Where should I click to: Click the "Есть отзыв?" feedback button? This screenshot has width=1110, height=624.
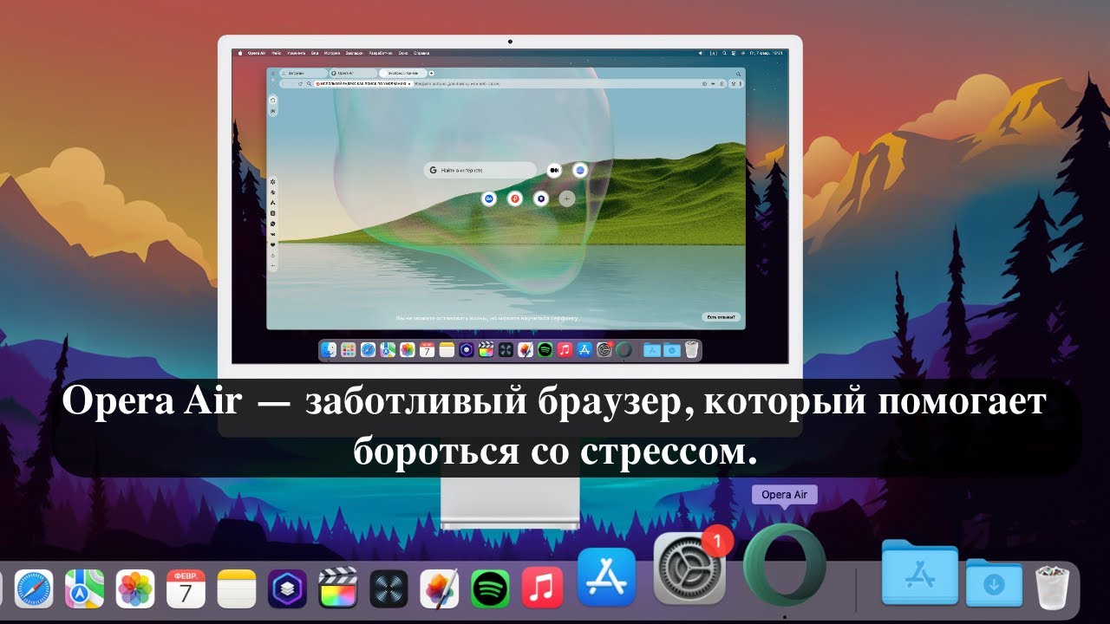[721, 317]
